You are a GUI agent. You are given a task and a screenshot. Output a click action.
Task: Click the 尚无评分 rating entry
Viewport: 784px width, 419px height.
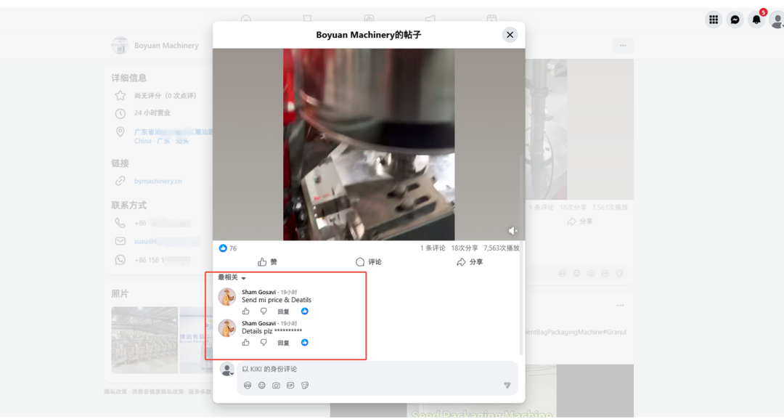pyautogui.click(x=165, y=96)
